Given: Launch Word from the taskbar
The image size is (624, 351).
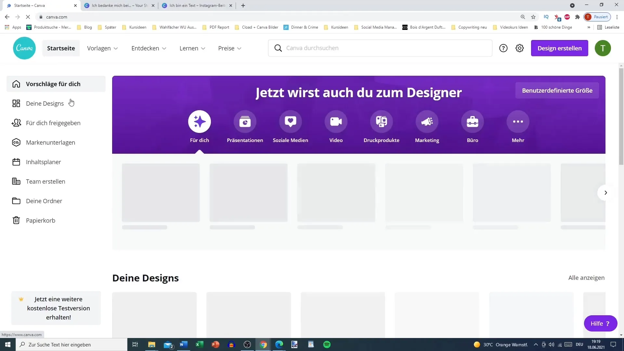Looking at the screenshot, I should 184,344.
